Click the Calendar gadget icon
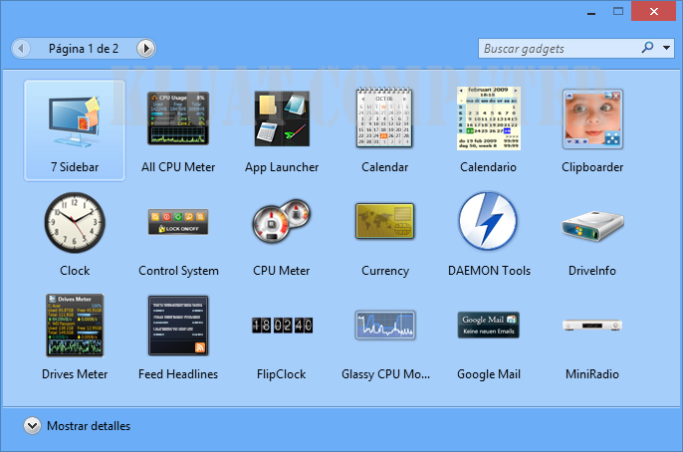This screenshot has width=683, height=452. point(385,119)
